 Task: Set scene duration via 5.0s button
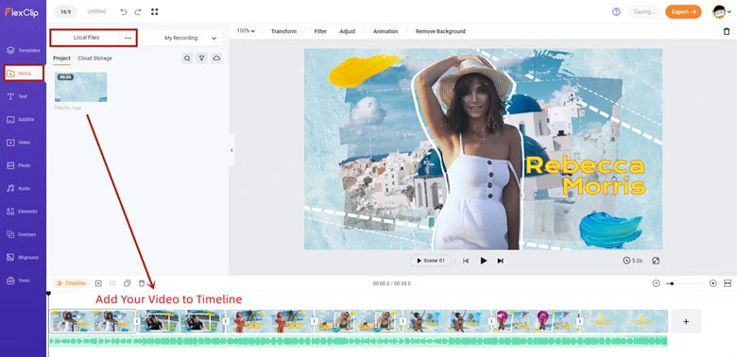click(633, 261)
